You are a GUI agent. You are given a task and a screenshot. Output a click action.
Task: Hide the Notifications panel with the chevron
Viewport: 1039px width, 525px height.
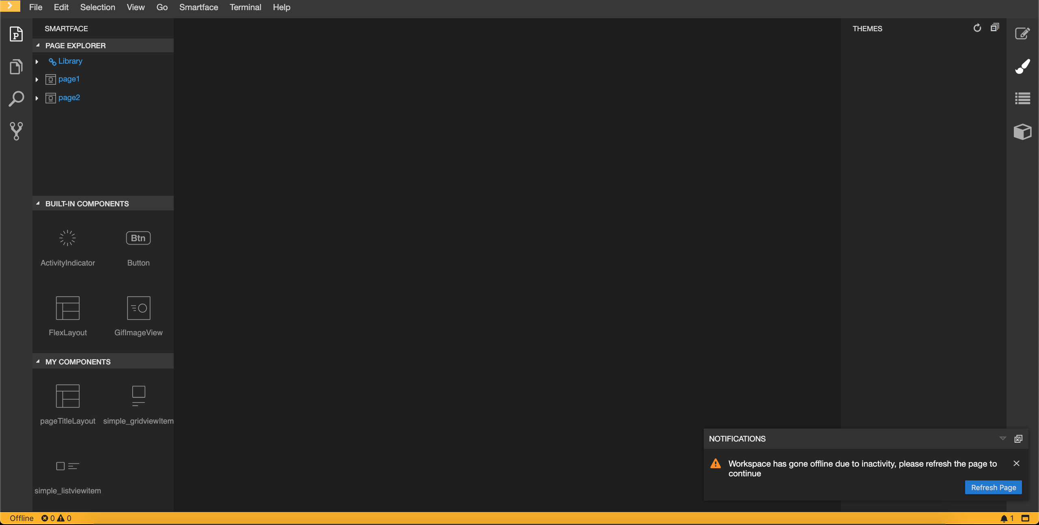pyautogui.click(x=1003, y=438)
